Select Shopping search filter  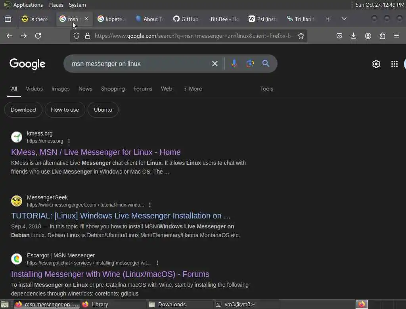tap(113, 89)
